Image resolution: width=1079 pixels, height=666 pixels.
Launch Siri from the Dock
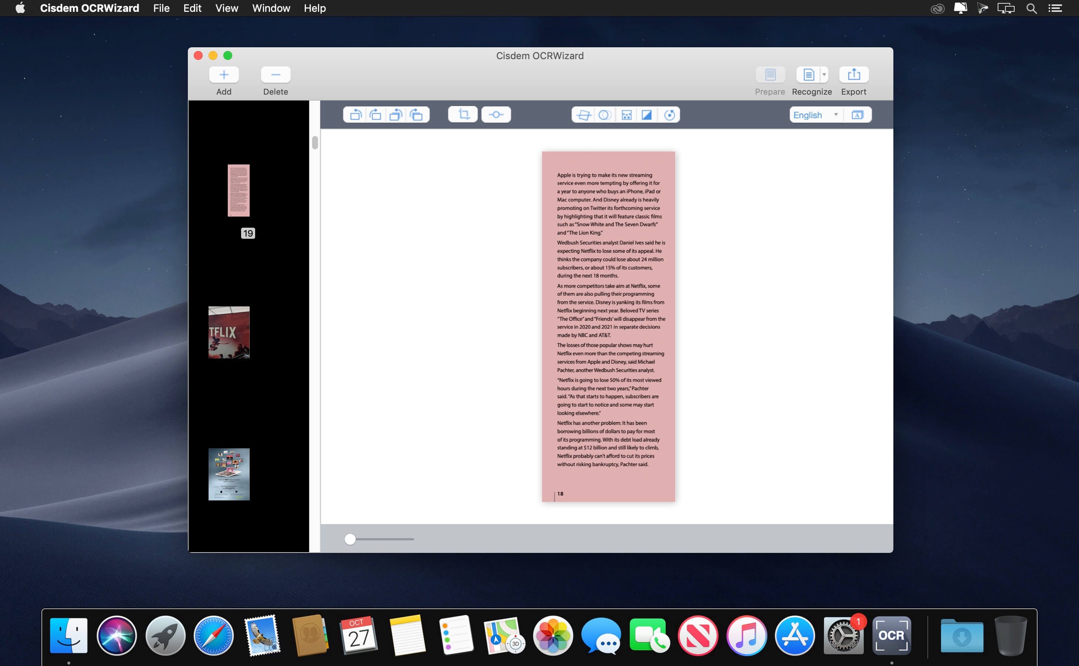pos(117,636)
